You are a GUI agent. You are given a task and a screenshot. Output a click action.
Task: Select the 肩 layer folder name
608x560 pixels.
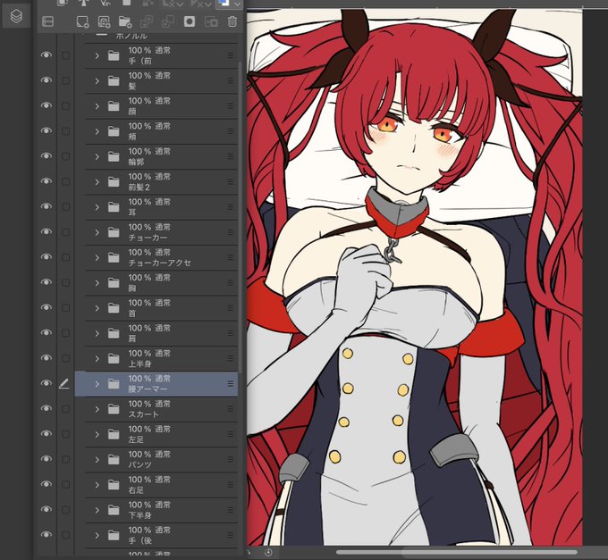tap(132, 339)
